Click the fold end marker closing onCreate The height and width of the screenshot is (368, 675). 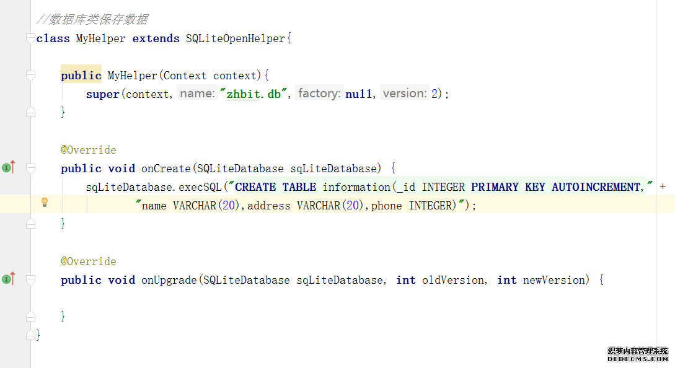(x=30, y=224)
